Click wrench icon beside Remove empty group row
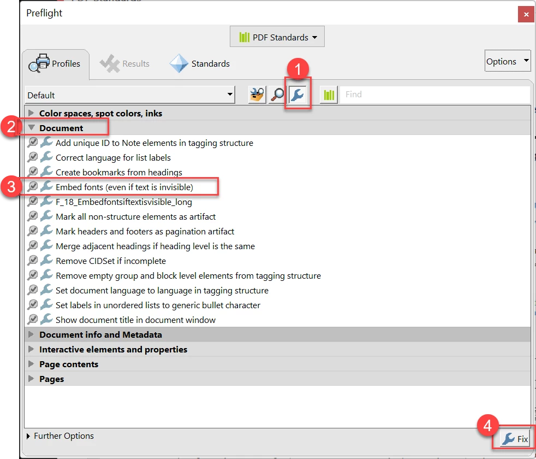The width and height of the screenshot is (536, 459). 46,274
